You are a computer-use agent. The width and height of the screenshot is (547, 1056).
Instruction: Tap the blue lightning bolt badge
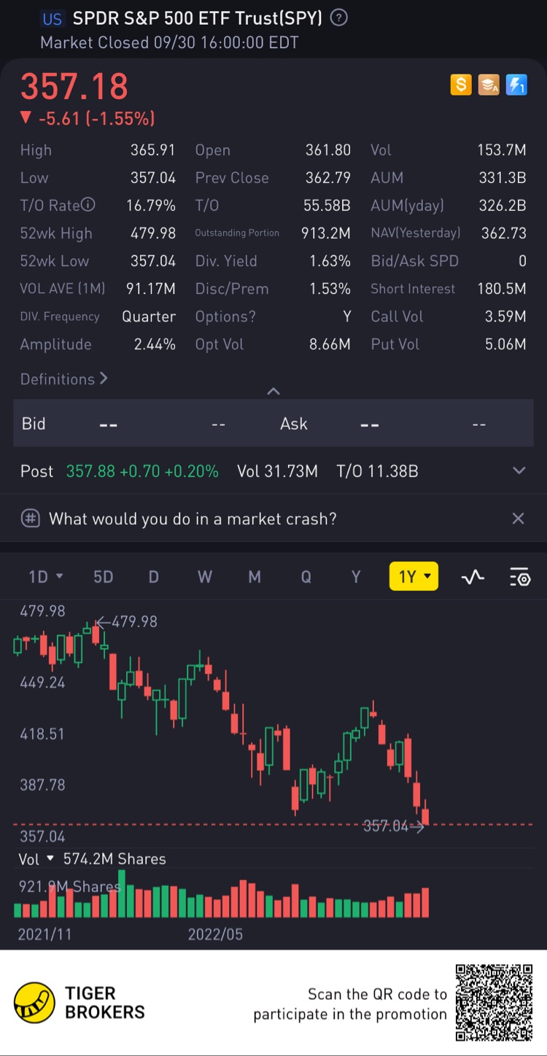tap(516, 85)
